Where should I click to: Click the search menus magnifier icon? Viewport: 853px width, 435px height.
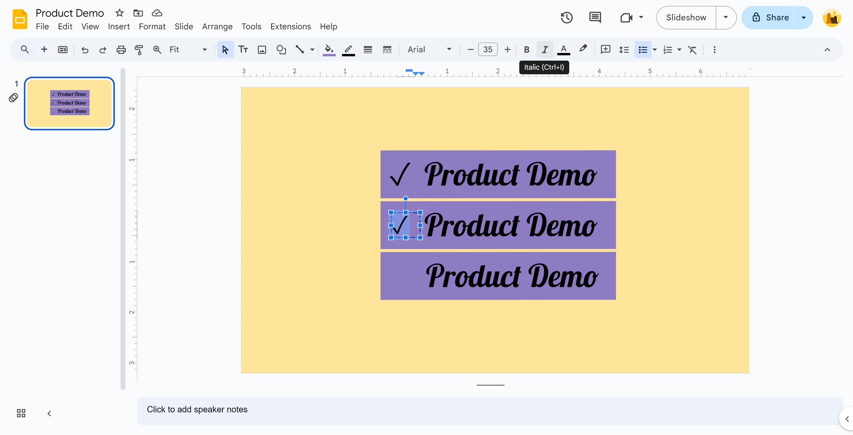[25, 50]
